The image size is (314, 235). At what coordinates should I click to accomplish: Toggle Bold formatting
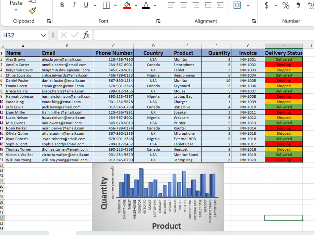click(62, 5)
